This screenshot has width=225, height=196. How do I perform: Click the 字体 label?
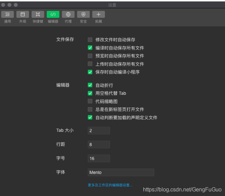[61, 172]
